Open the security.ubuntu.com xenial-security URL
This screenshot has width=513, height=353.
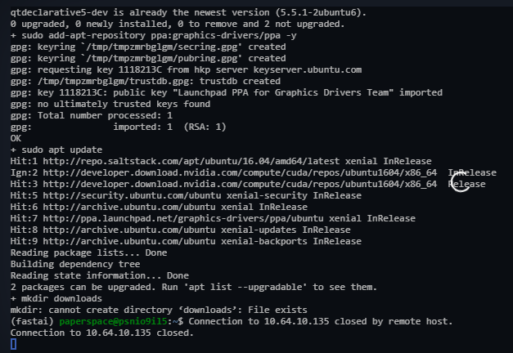tap(132, 195)
